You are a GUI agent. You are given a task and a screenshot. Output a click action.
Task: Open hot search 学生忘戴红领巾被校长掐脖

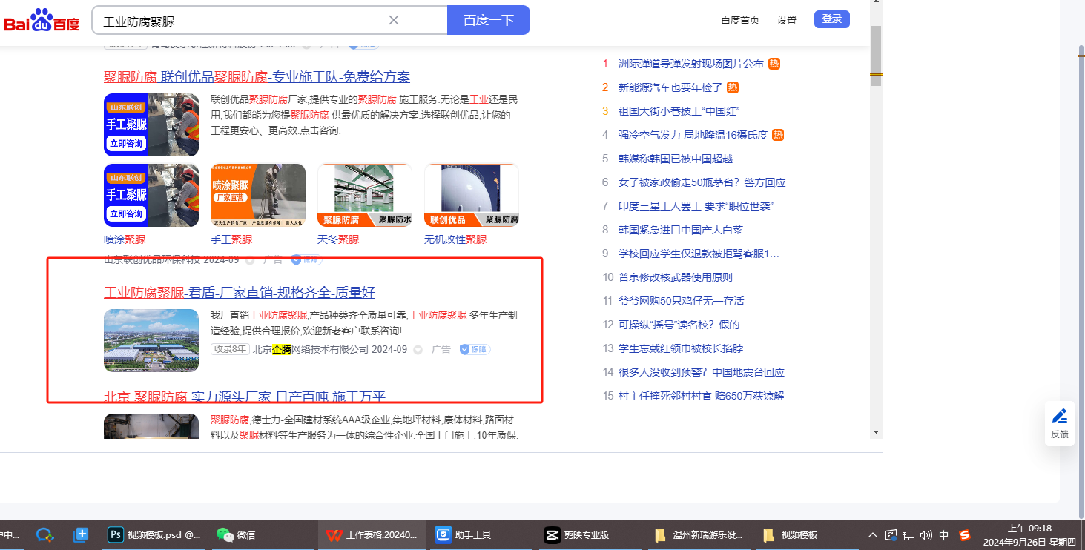[681, 348]
